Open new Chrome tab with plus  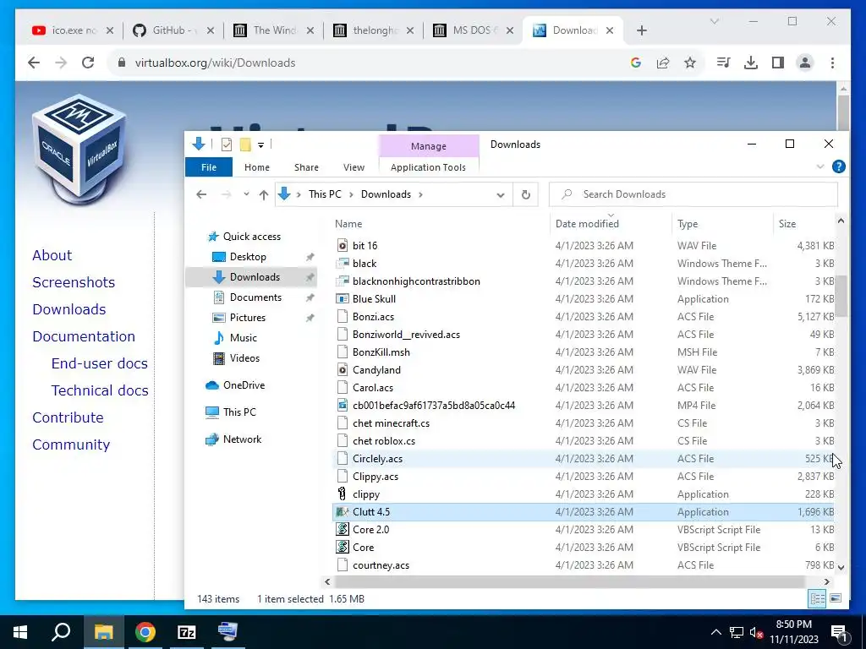[x=641, y=30]
